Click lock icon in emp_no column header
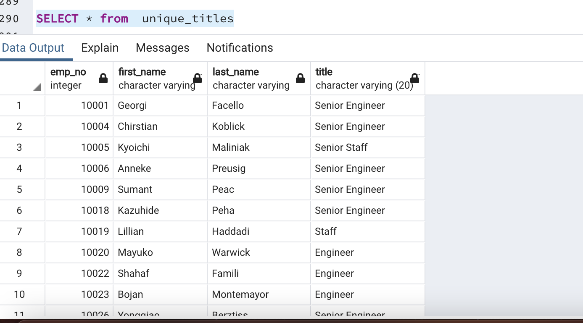Screen dimensions: 583x323 tap(103, 79)
